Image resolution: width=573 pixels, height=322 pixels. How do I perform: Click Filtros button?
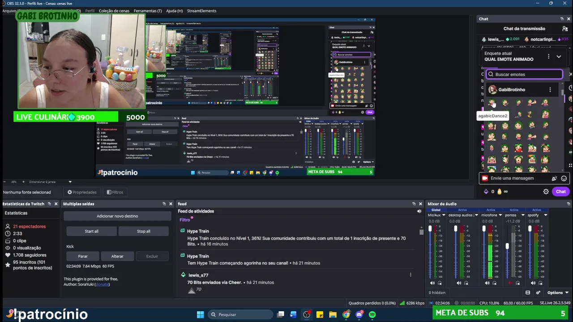point(115,192)
